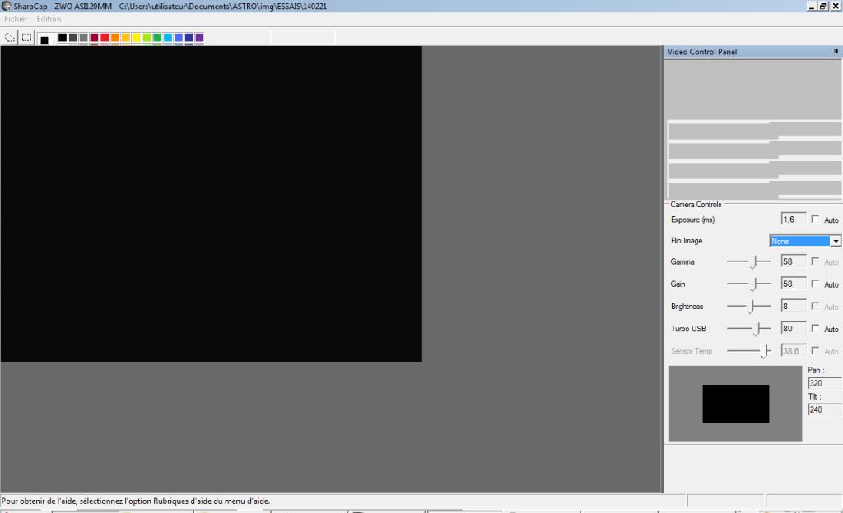Open the Fichier menu

click(x=16, y=19)
